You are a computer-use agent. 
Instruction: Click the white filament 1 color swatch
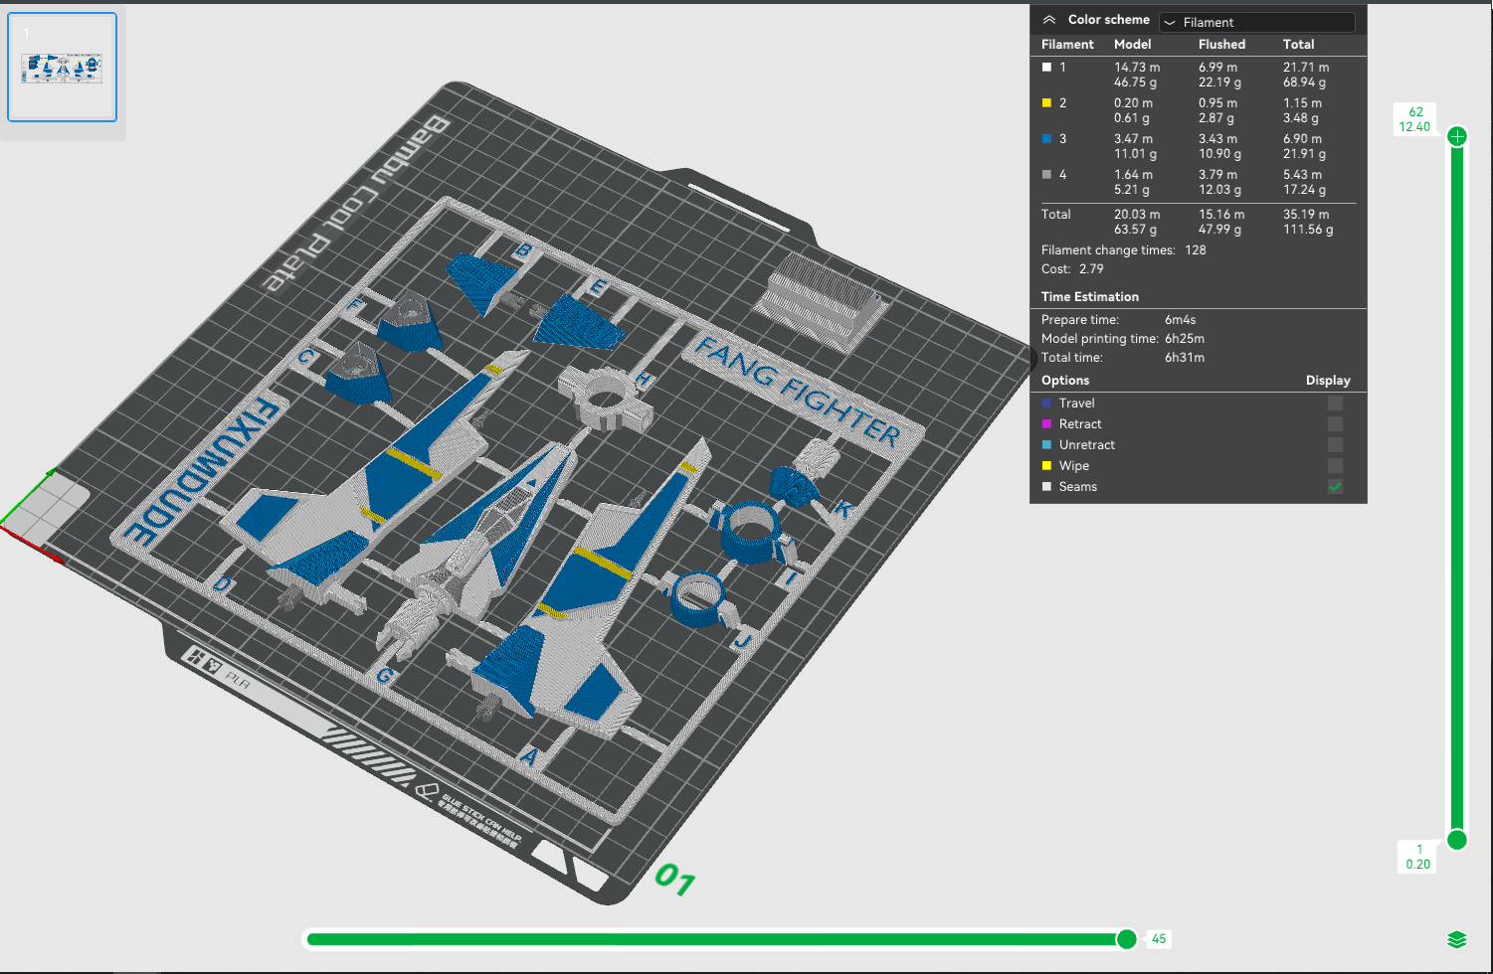1046,68
